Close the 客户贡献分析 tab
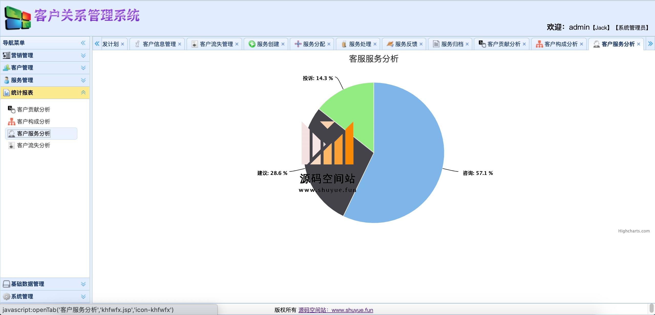Viewport: 655px width, 315px height. coord(524,44)
